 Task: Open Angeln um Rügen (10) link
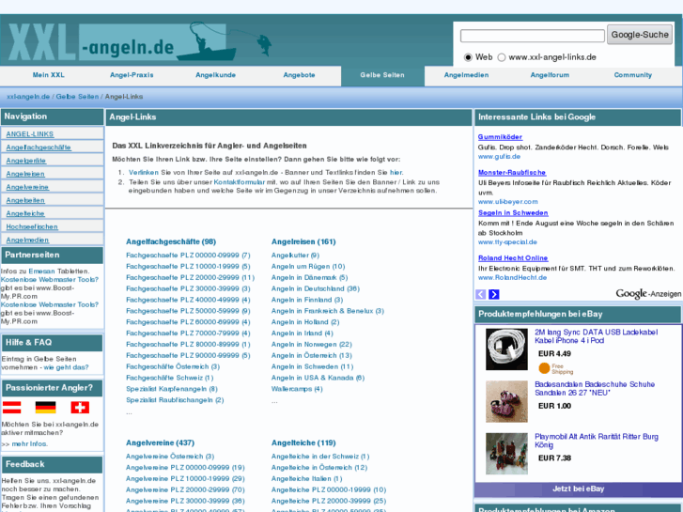point(308,267)
